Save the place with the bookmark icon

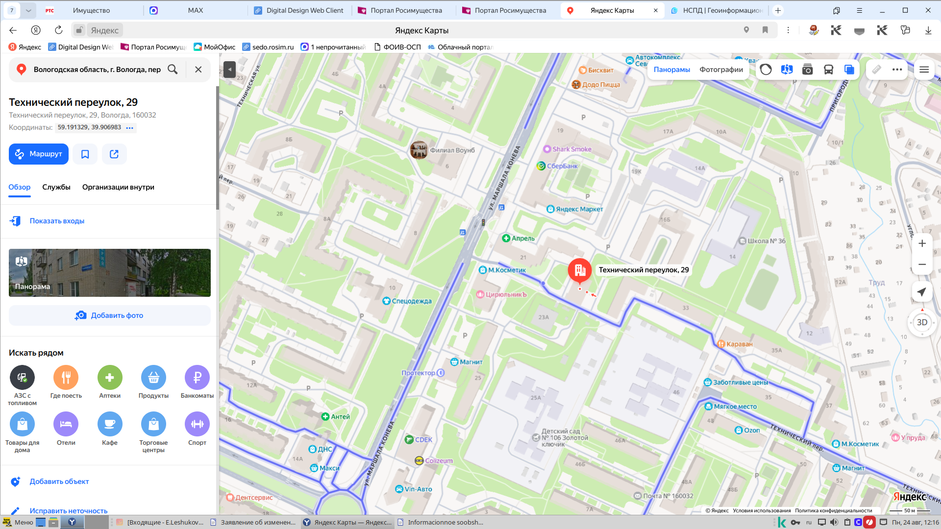click(x=85, y=154)
